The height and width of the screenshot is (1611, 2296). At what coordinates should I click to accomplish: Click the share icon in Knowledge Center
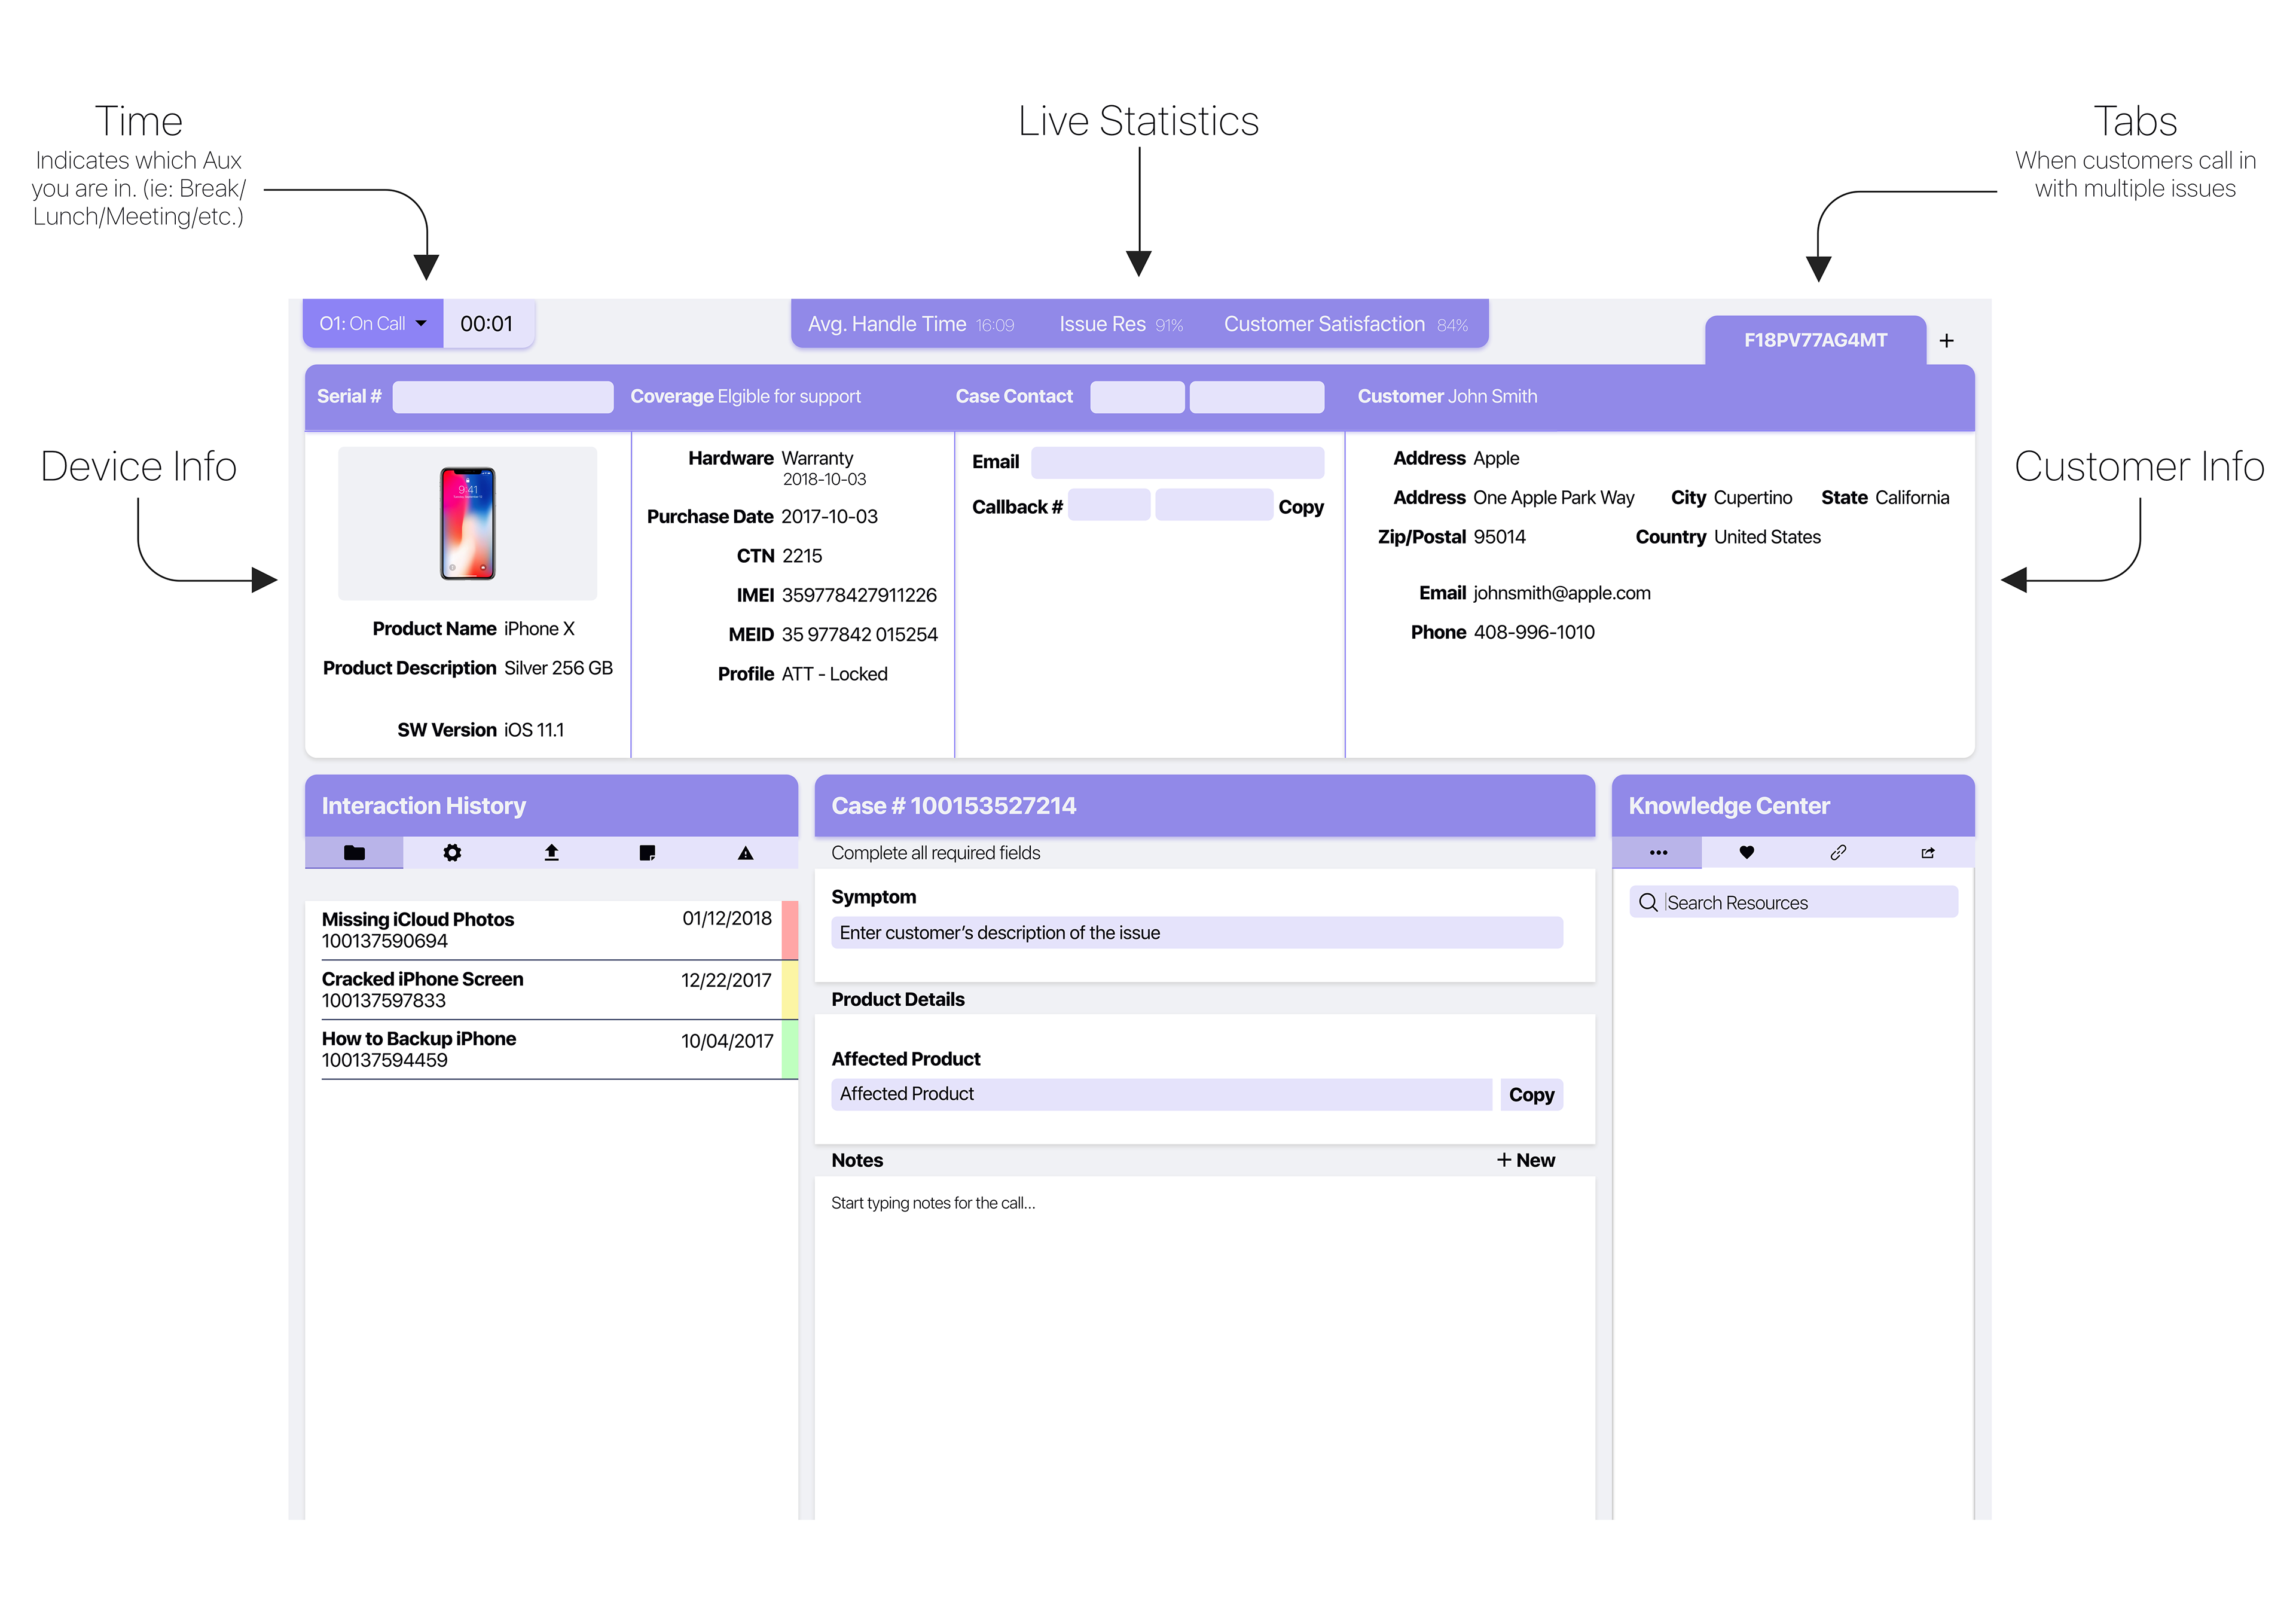[1927, 853]
